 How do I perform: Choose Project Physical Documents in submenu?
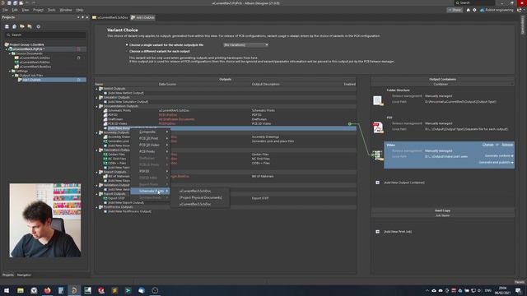tap(201, 197)
